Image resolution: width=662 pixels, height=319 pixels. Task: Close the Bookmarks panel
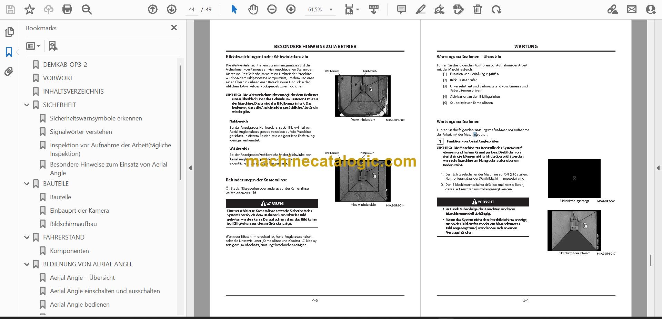174,28
